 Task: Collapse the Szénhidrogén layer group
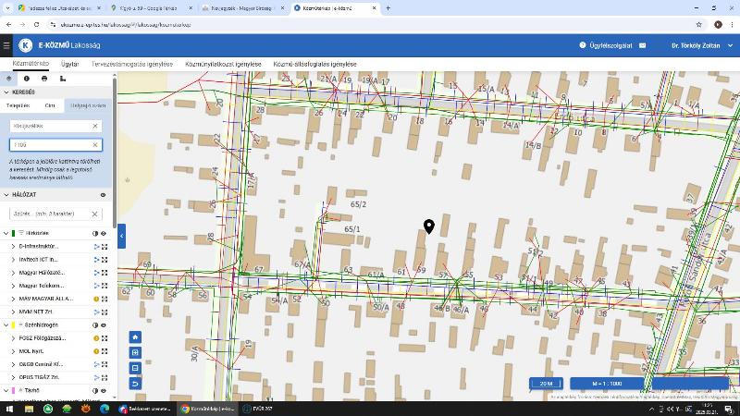6,325
